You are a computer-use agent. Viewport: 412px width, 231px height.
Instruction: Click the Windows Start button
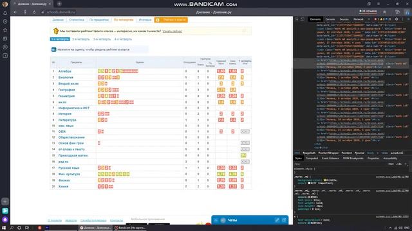(x=4, y=228)
